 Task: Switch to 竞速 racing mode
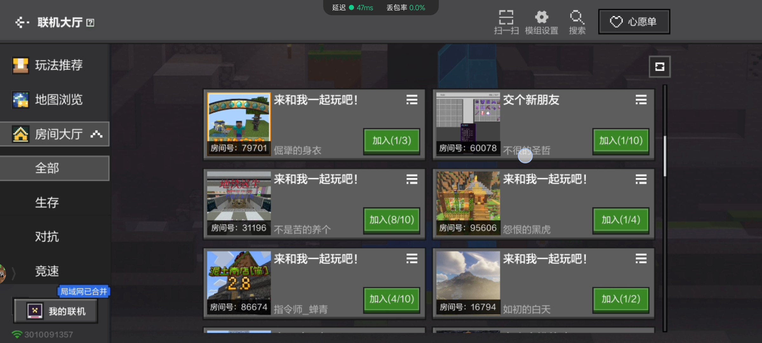point(47,271)
